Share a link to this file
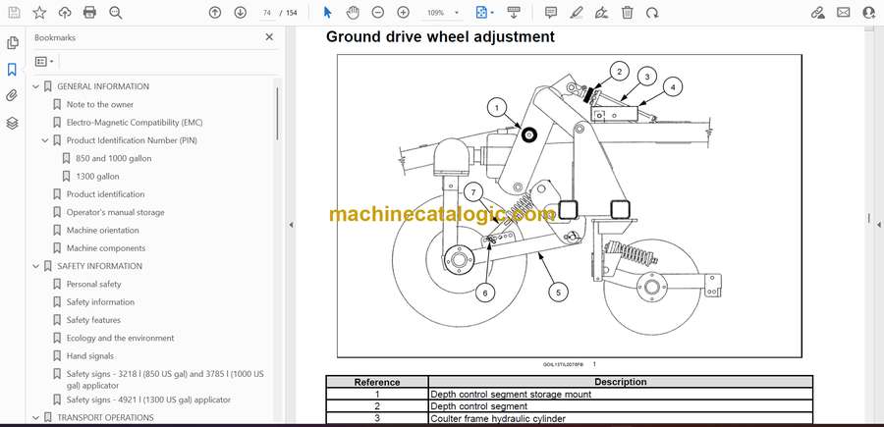The image size is (884, 427). pos(818,13)
